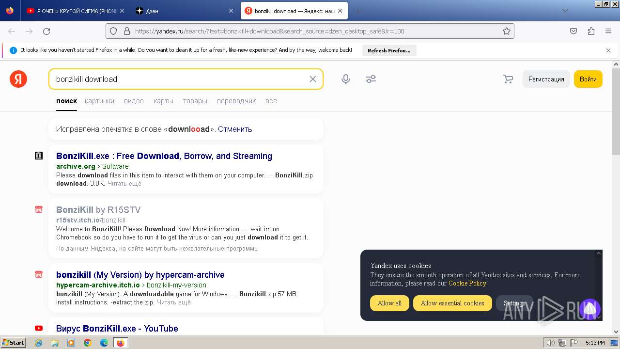This screenshot has height=349, width=620.
Task: Expand Читать ещё for archive.org result
Action: coord(124,184)
